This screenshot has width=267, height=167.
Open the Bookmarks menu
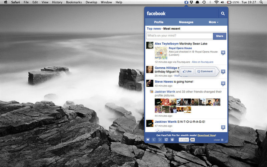coord(74,2)
